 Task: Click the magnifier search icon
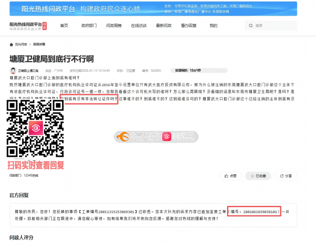point(251,25)
